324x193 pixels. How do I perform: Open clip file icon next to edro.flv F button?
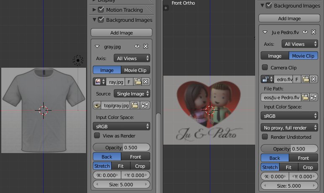point(306,79)
